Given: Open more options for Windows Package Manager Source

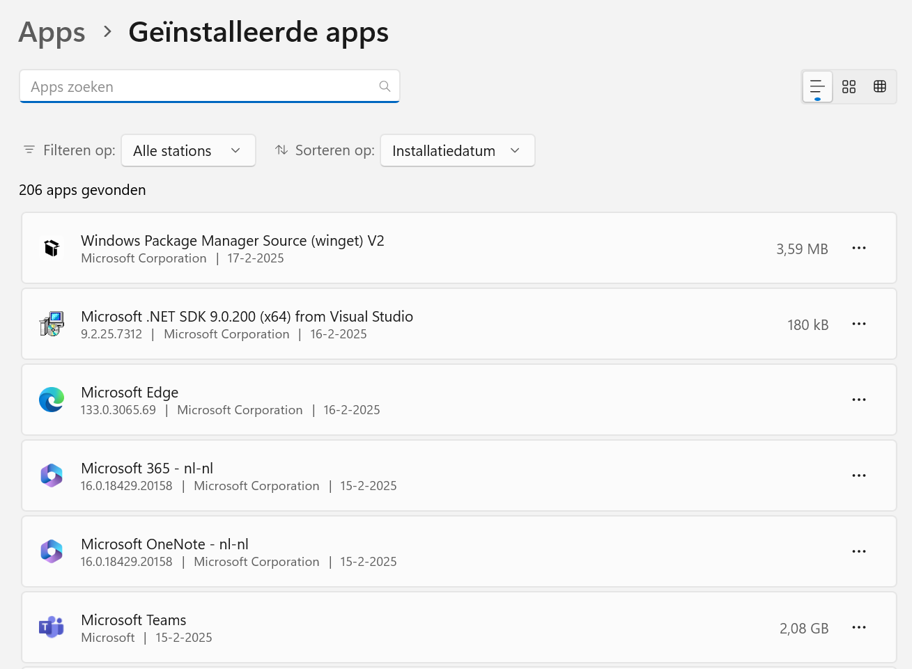Looking at the screenshot, I should pos(859,248).
